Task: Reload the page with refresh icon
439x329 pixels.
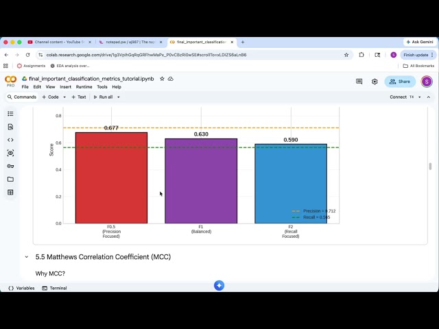Action: tap(27, 55)
